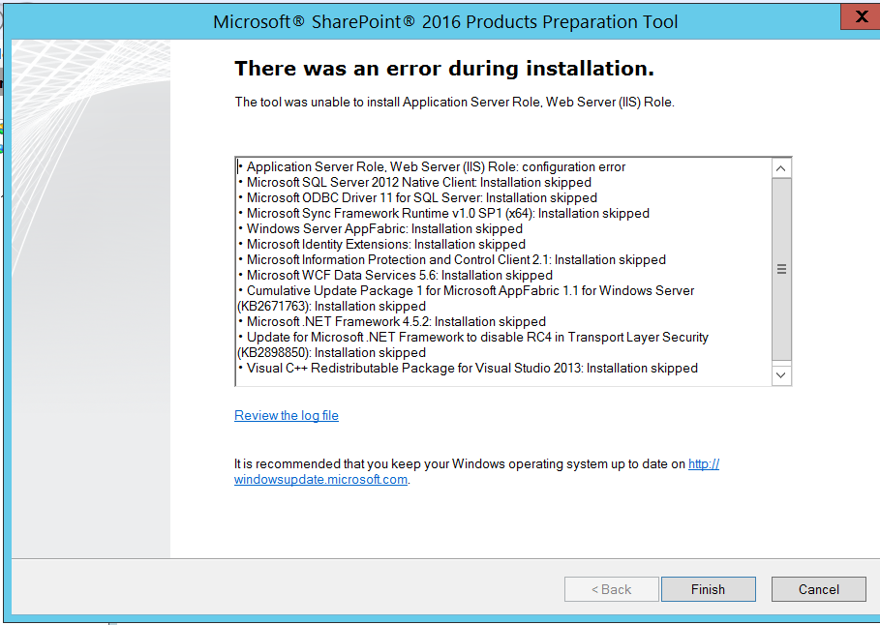This screenshot has height=625, width=880.
Task: Click the 'tool was unable to install' message
Action: 455,102
